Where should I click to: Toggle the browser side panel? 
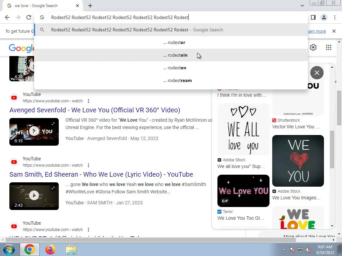pyautogui.click(x=313, y=17)
